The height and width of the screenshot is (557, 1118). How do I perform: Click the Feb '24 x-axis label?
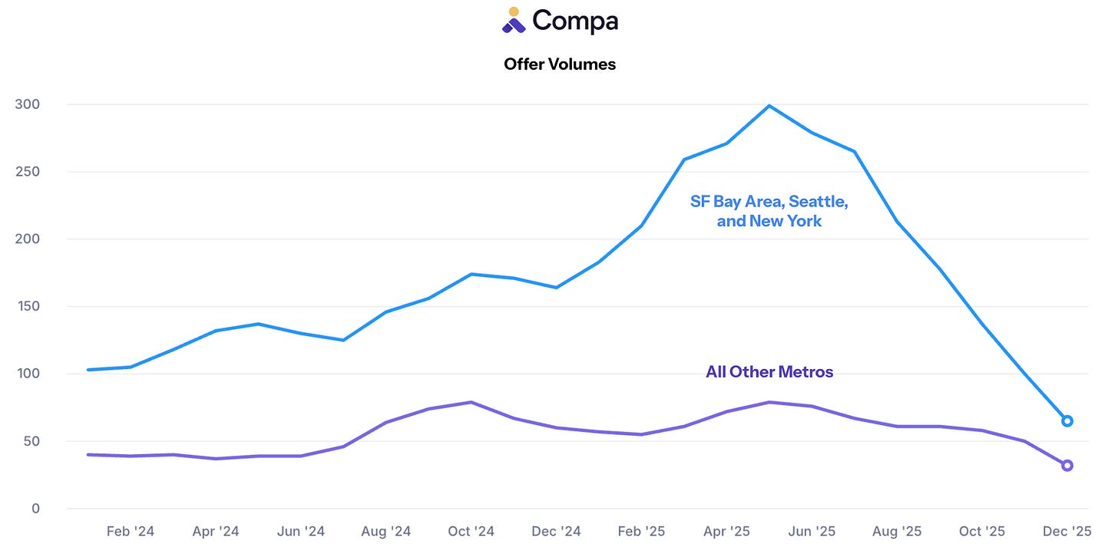pos(131,532)
